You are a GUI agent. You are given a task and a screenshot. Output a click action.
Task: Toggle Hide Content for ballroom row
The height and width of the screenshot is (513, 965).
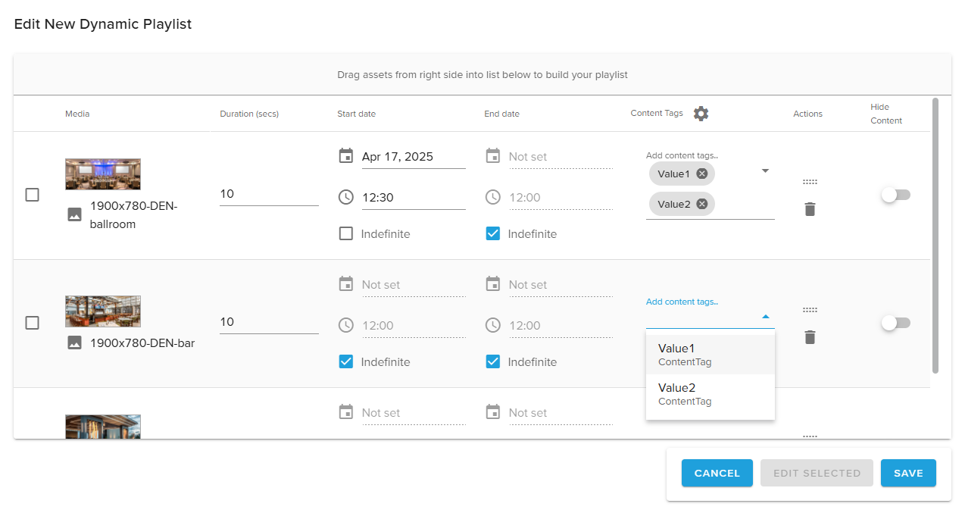[895, 195]
